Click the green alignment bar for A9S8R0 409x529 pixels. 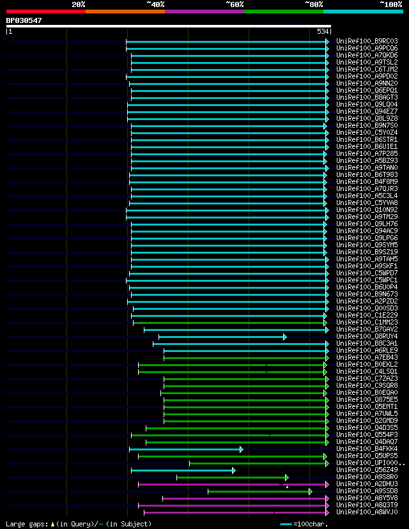(x=233, y=477)
